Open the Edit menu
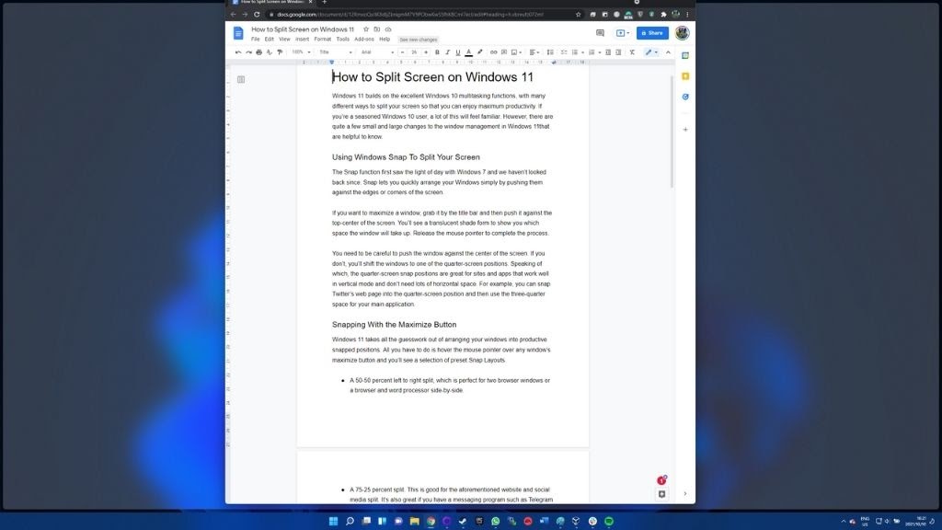 (270, 39)
